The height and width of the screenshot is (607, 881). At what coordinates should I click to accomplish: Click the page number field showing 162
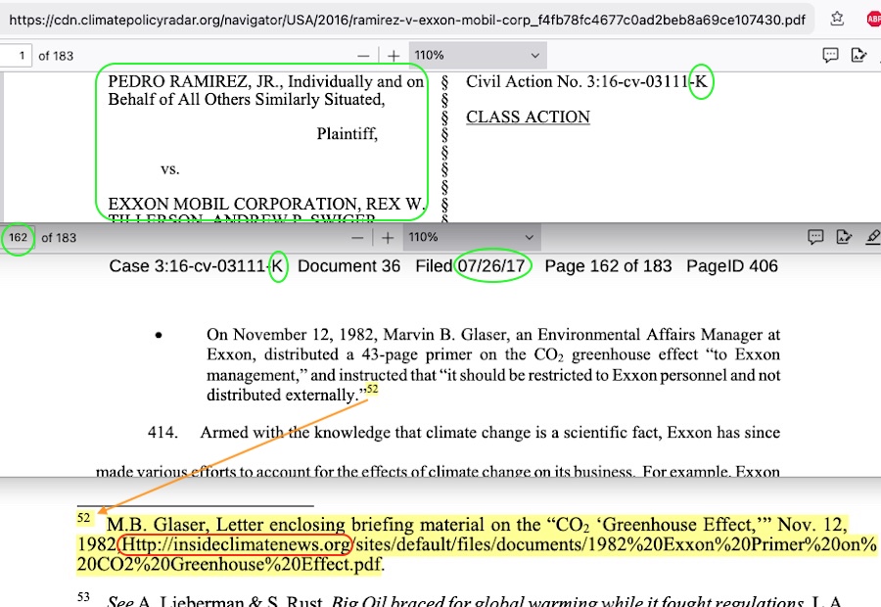click(x=18, y=238)
